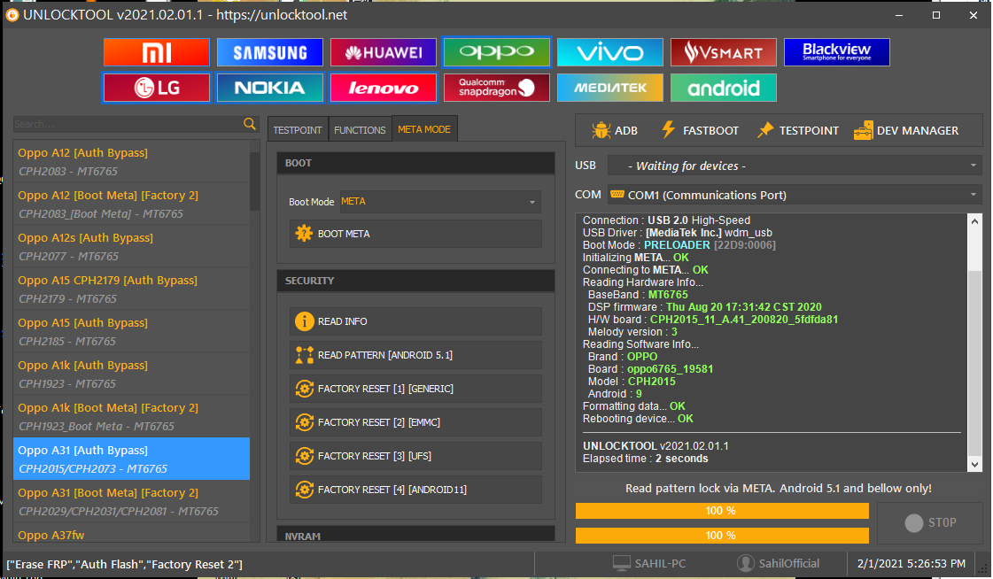Open ADB mode
The width and height of the screenshot is (993, 579).
point(614,130)
